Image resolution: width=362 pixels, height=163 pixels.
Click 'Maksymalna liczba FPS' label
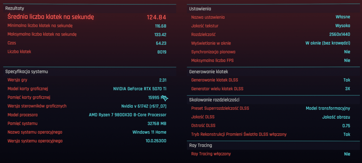tap(212, 60)
